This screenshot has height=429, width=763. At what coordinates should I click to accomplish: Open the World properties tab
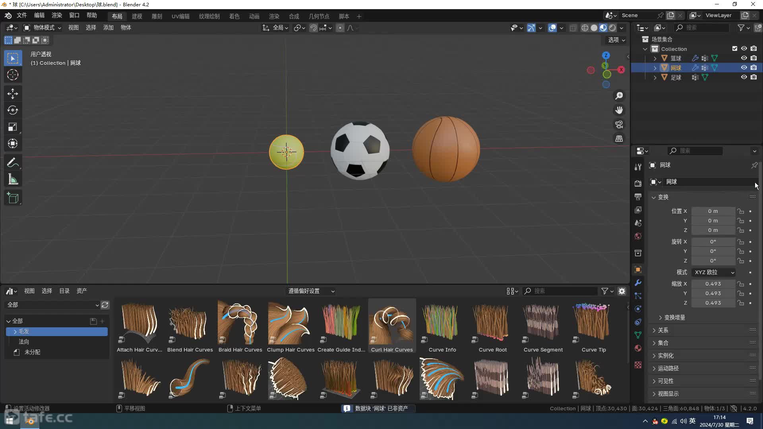pos(638,236)
